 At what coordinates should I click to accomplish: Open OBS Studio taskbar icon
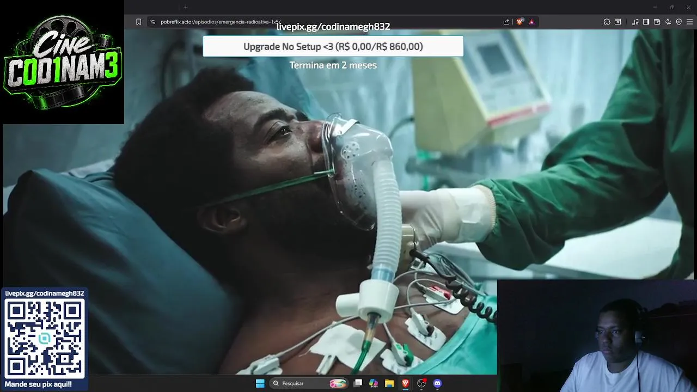[x=421, y=383]
